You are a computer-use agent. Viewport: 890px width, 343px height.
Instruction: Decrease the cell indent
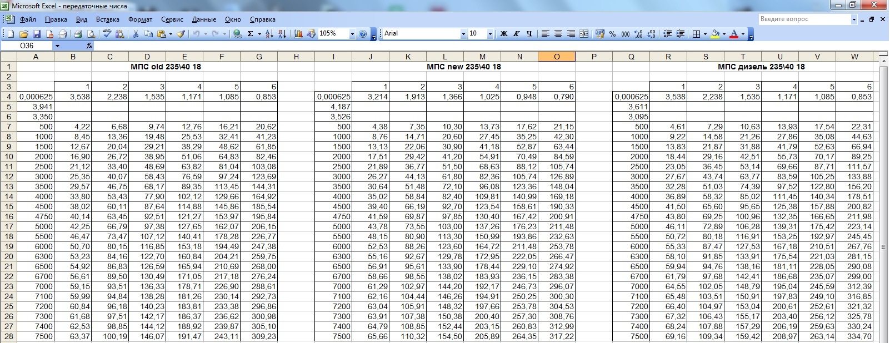coord(667,34)
